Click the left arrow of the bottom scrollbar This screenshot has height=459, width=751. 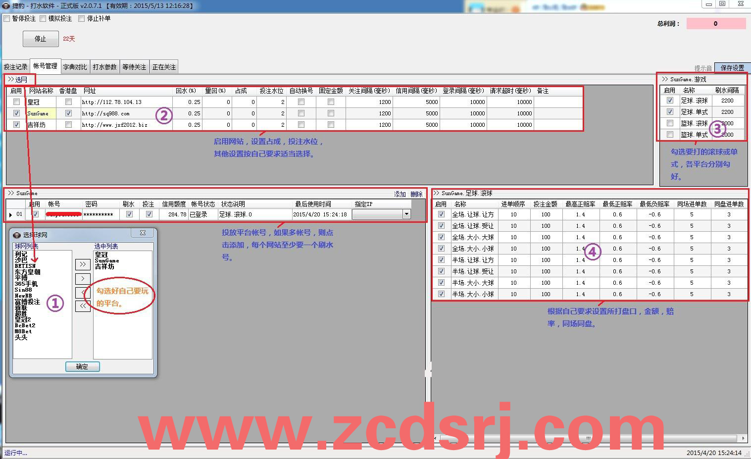(436, 438)
